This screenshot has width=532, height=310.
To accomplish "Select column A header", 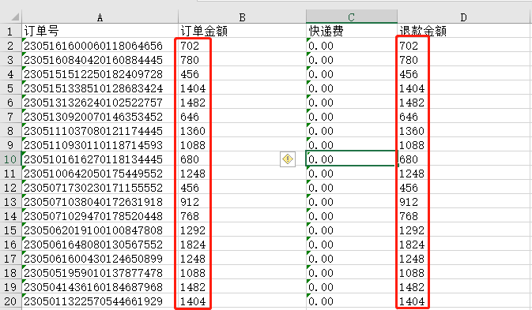I will point(100,17).
